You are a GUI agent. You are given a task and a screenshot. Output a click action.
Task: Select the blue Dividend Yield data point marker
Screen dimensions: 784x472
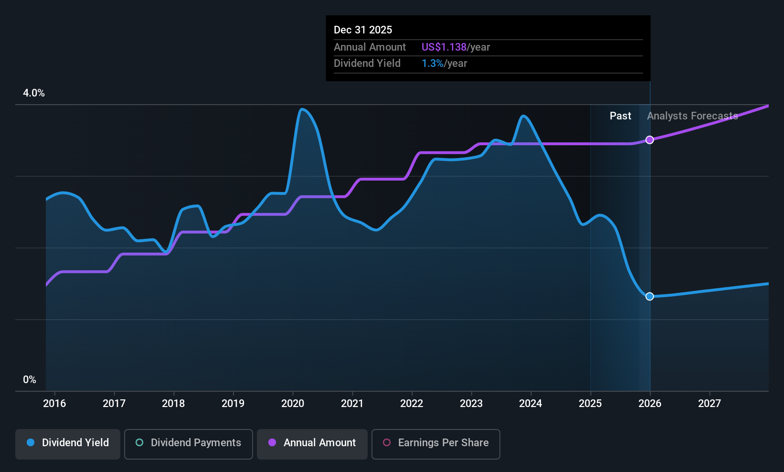coord(650,297)
